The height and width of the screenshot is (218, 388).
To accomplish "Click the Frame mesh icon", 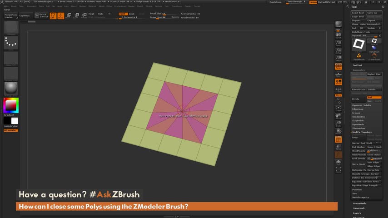I will coord(338,109).
